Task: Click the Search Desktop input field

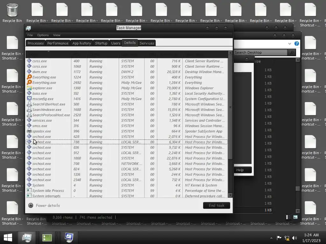Action: [261, 52]
